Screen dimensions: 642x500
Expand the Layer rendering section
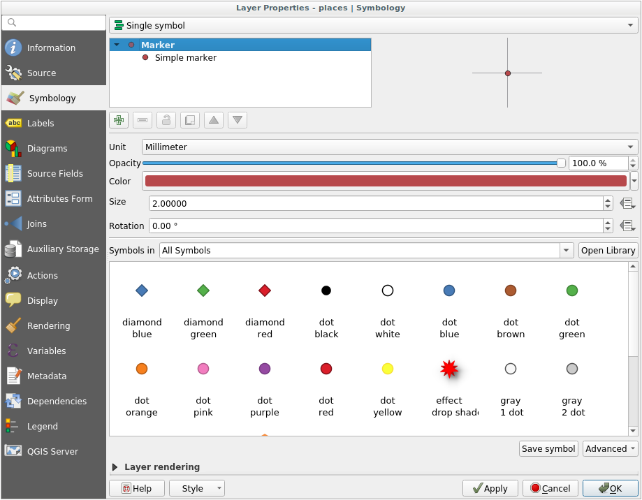(115, 466)
